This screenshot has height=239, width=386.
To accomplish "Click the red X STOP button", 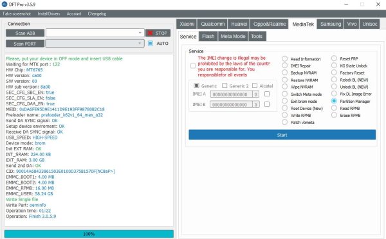I will 158,33.
